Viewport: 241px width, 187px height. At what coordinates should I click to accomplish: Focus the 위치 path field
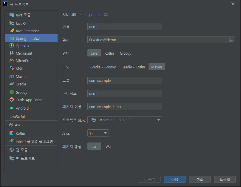click(x=161, y=40)
